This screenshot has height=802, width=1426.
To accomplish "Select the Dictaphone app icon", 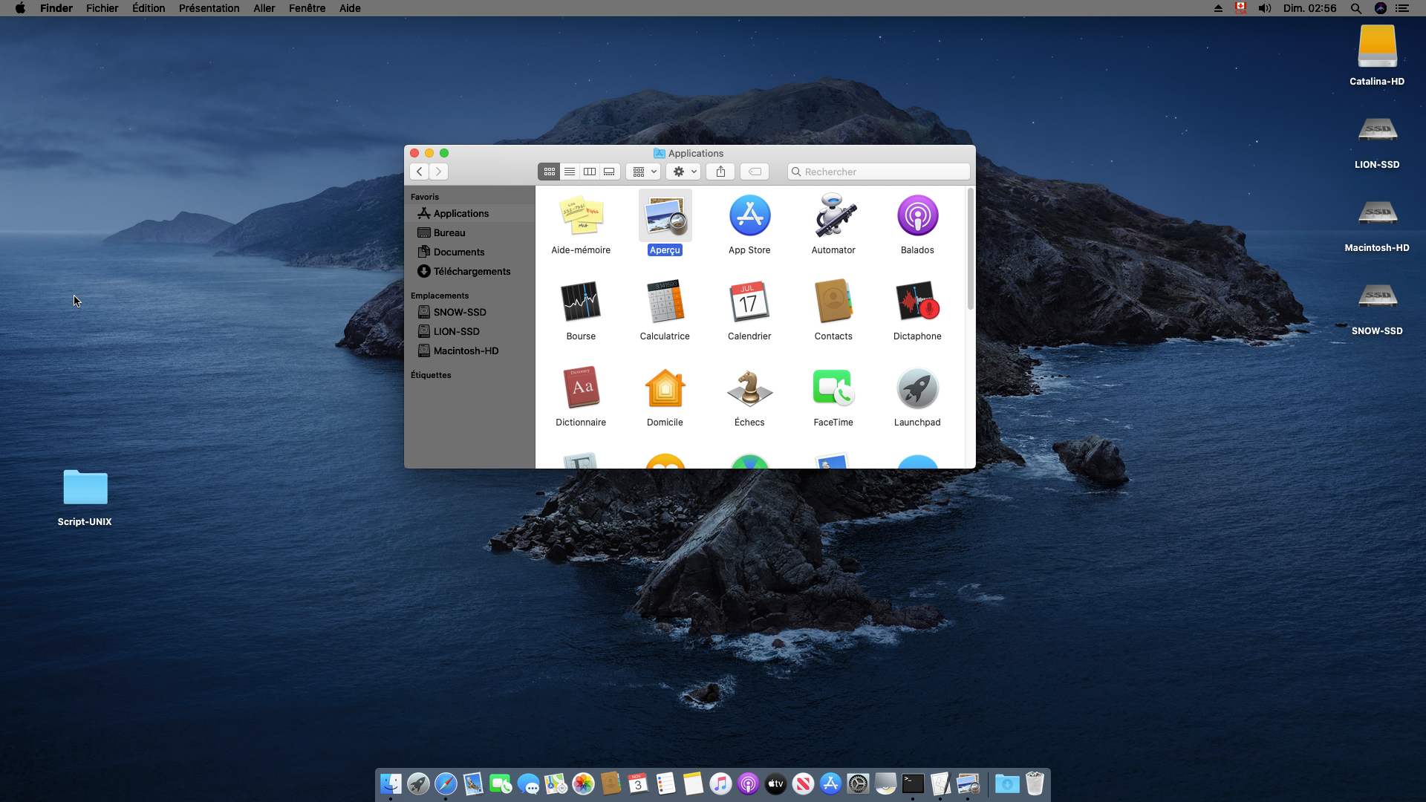I will pos(917,301).
